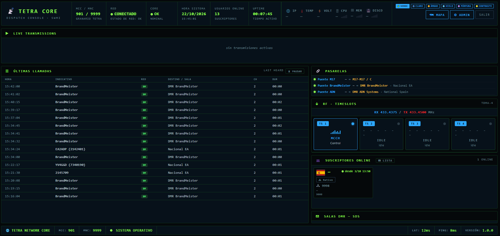Click the Live Transmissions play icon
The image size is (500, 236).
click(7, 33)
